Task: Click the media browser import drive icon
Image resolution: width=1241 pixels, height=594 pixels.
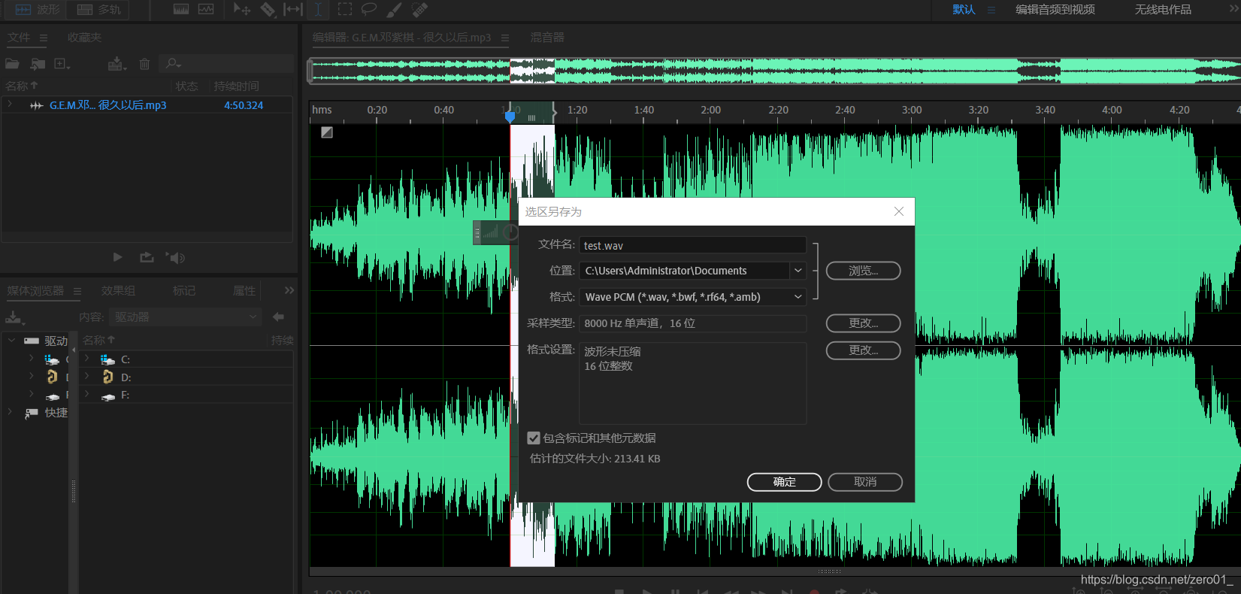Action: (x=14, y=317)
